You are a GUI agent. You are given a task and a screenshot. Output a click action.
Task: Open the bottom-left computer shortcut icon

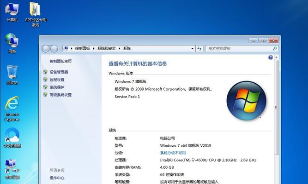pyautogui.click(x=12, y=169)
